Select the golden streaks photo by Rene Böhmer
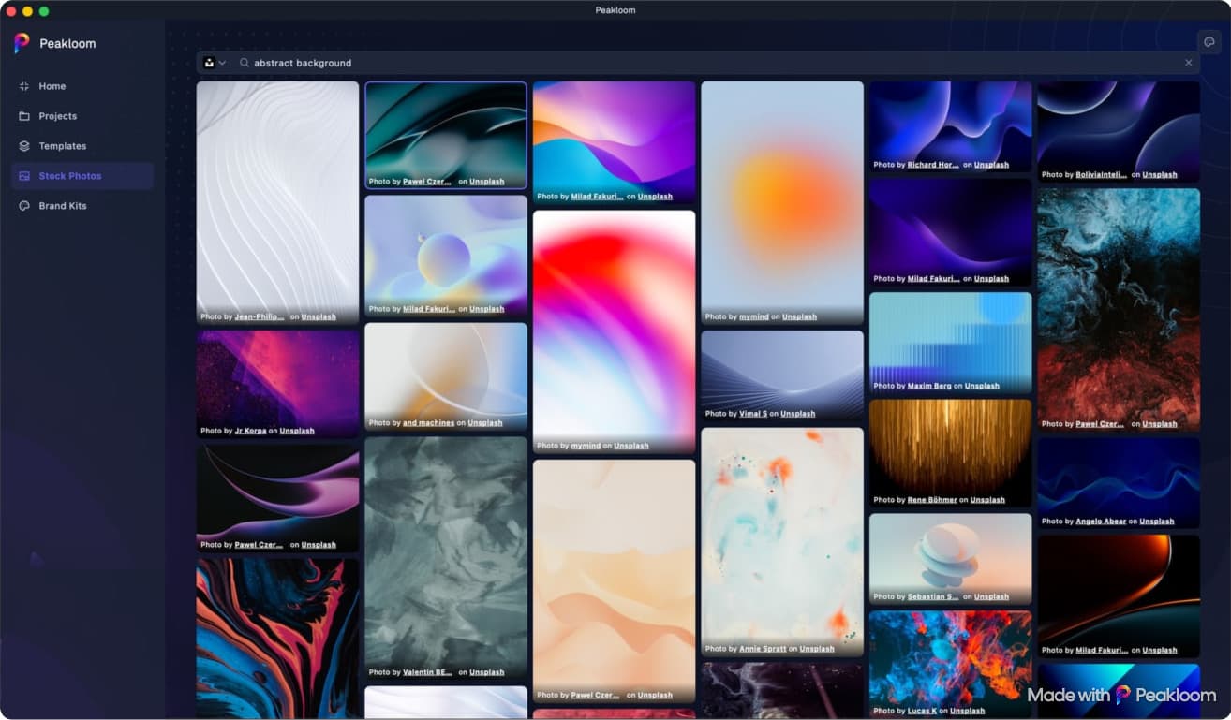 [951, 454]
